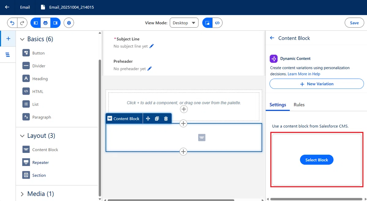This screenshot has height=201, width=367.
Task: Add a New Variation
Action: click(317, 84)
